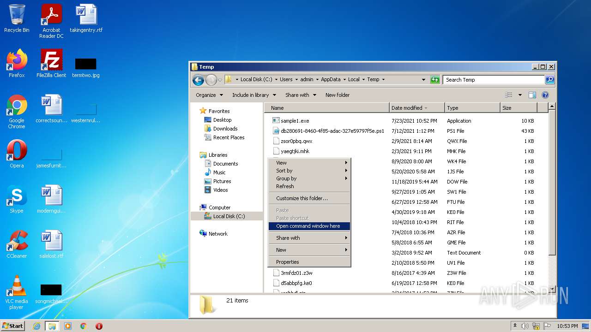This screenshot has width=591, height=332.
Task: Click the volume speaker tray icon
Action: click(525, 326)
